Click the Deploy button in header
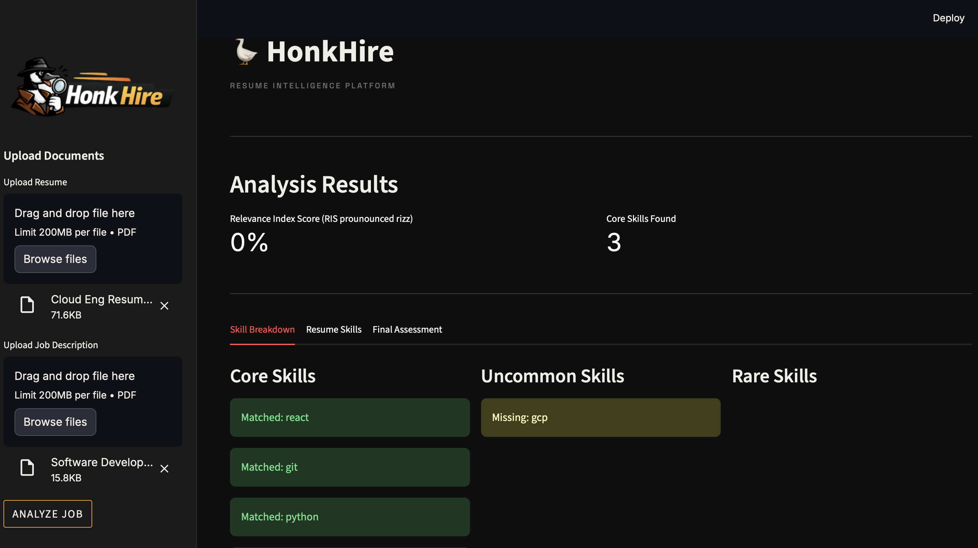 (948, 18)
